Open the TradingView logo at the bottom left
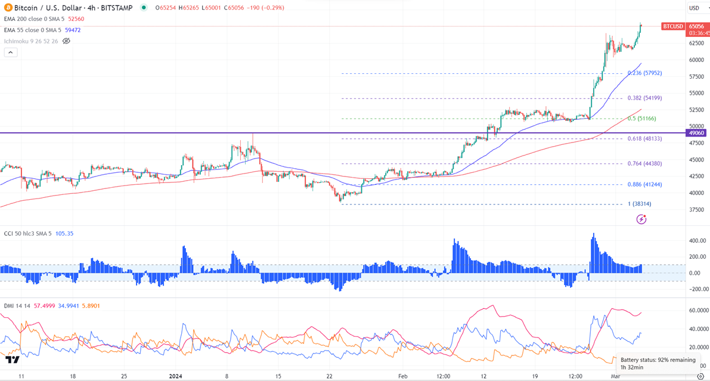Screen dimensions: 710x381 click(x=13, y=360)
